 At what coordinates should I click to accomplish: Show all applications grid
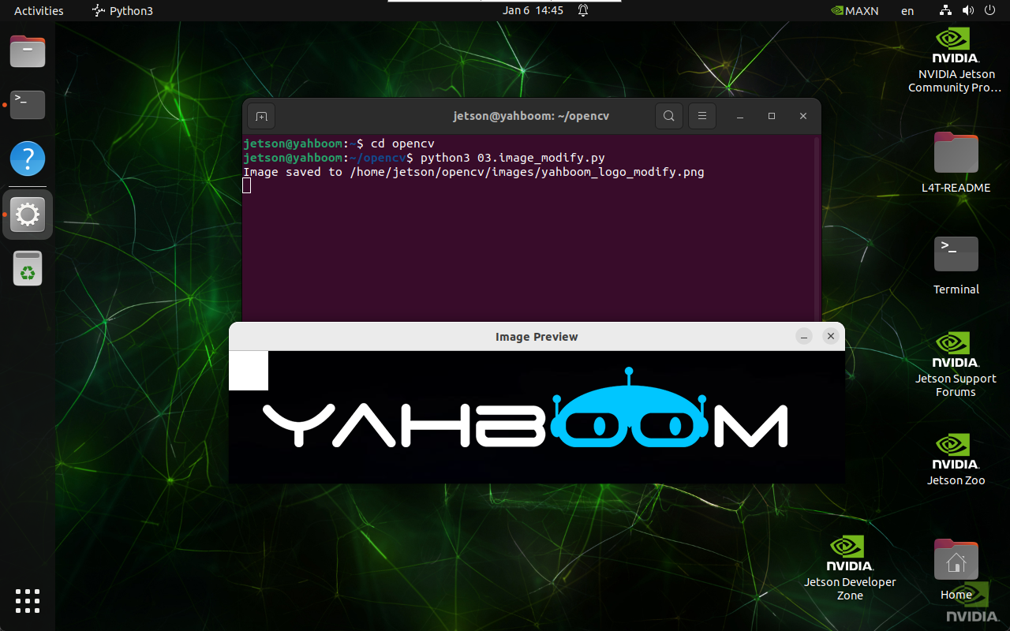click(28, 600)
